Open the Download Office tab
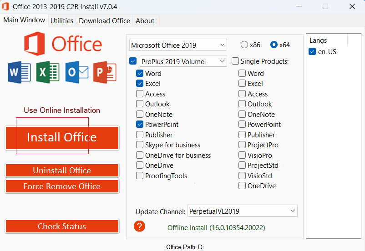Screen dimensions: 365x251 104,21
